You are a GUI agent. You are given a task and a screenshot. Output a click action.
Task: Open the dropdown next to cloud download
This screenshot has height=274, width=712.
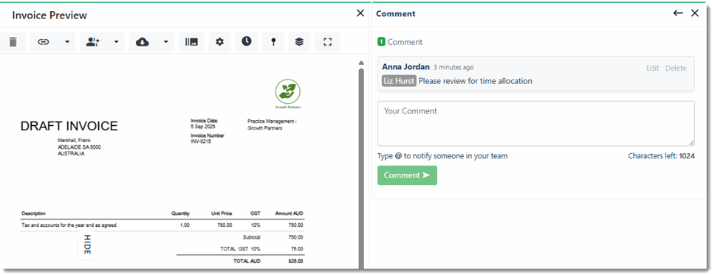[165, 42]
